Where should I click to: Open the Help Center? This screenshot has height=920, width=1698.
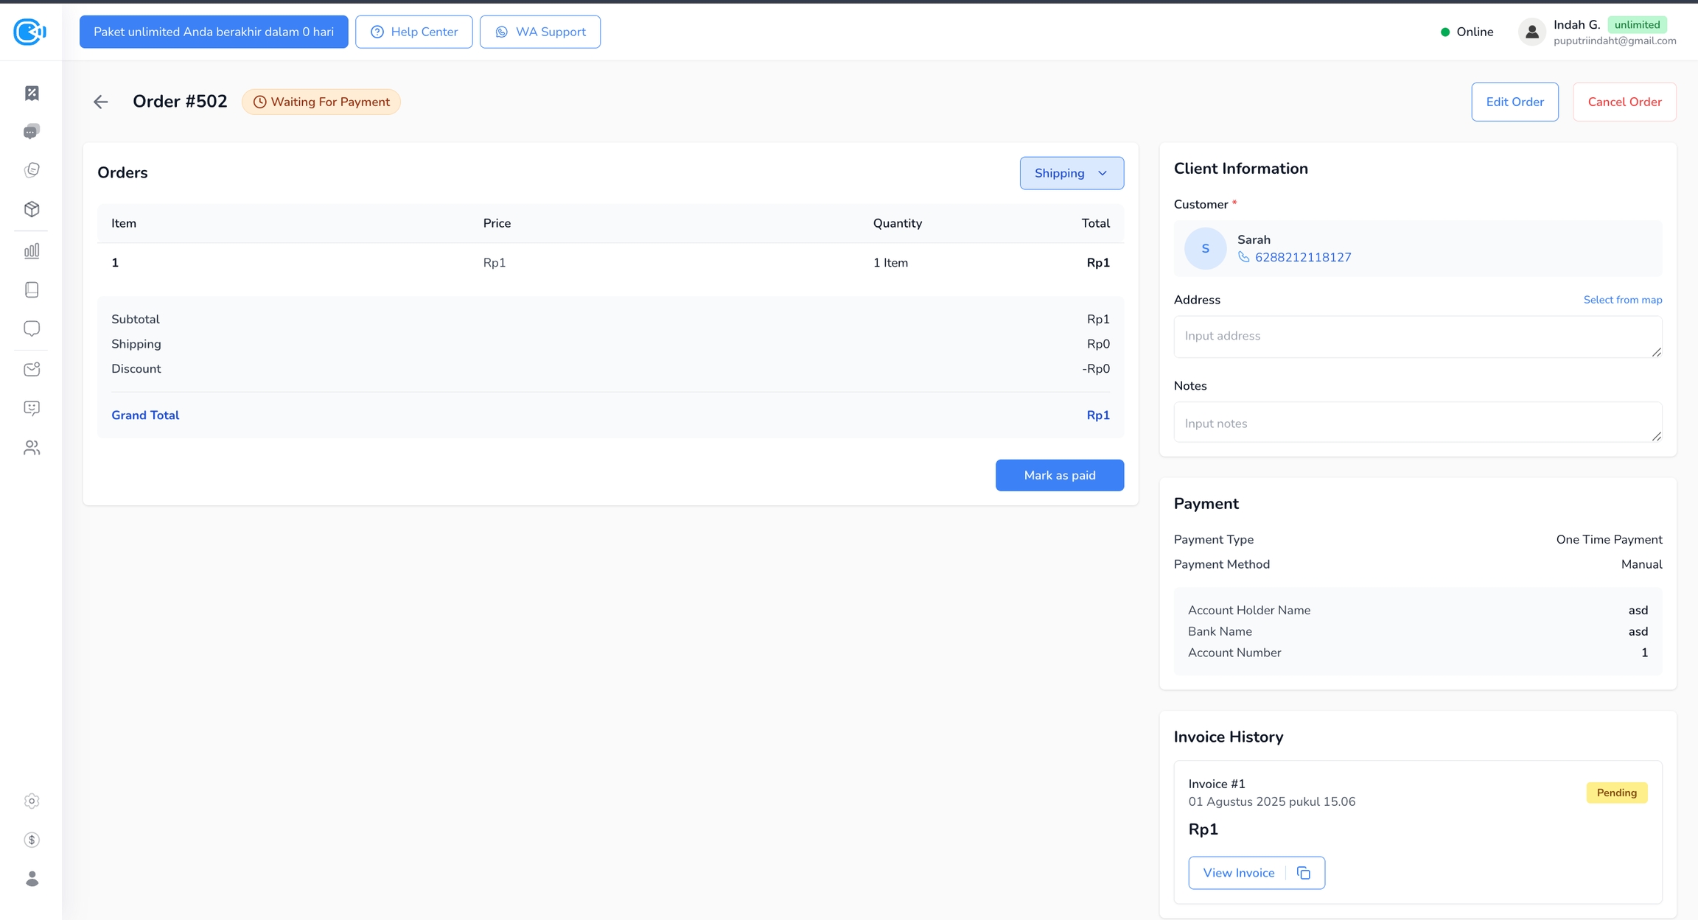click(413, 32)
